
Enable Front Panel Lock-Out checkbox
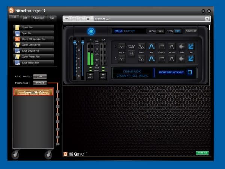pos(190,72)
